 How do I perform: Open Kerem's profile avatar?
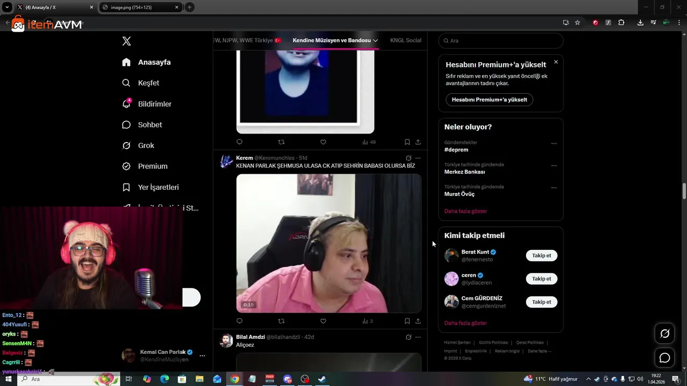tap(226, 161)
